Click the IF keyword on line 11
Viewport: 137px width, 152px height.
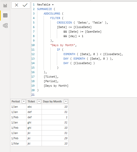click(58, 50)
